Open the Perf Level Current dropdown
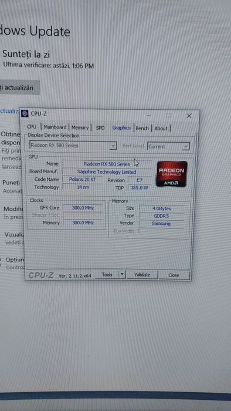This screenshot has height=411, width=231. (x=168, y=147)
